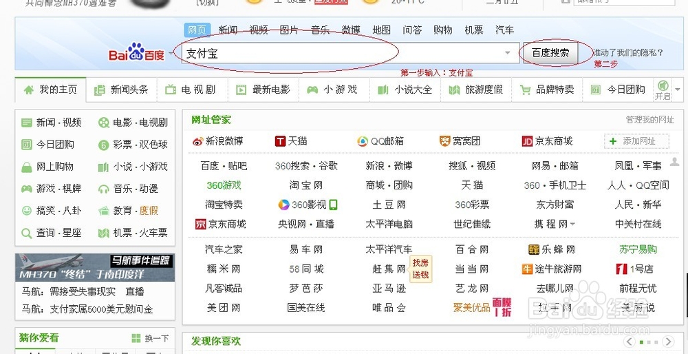Click the 小游戏 gamepad icon

312,90
